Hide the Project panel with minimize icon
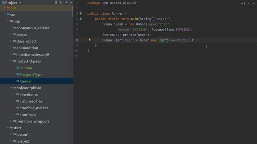 [71, 2]
